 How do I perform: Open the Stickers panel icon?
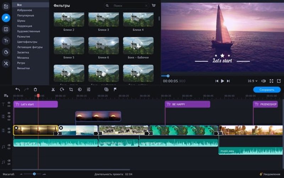[x=6, y=52]
